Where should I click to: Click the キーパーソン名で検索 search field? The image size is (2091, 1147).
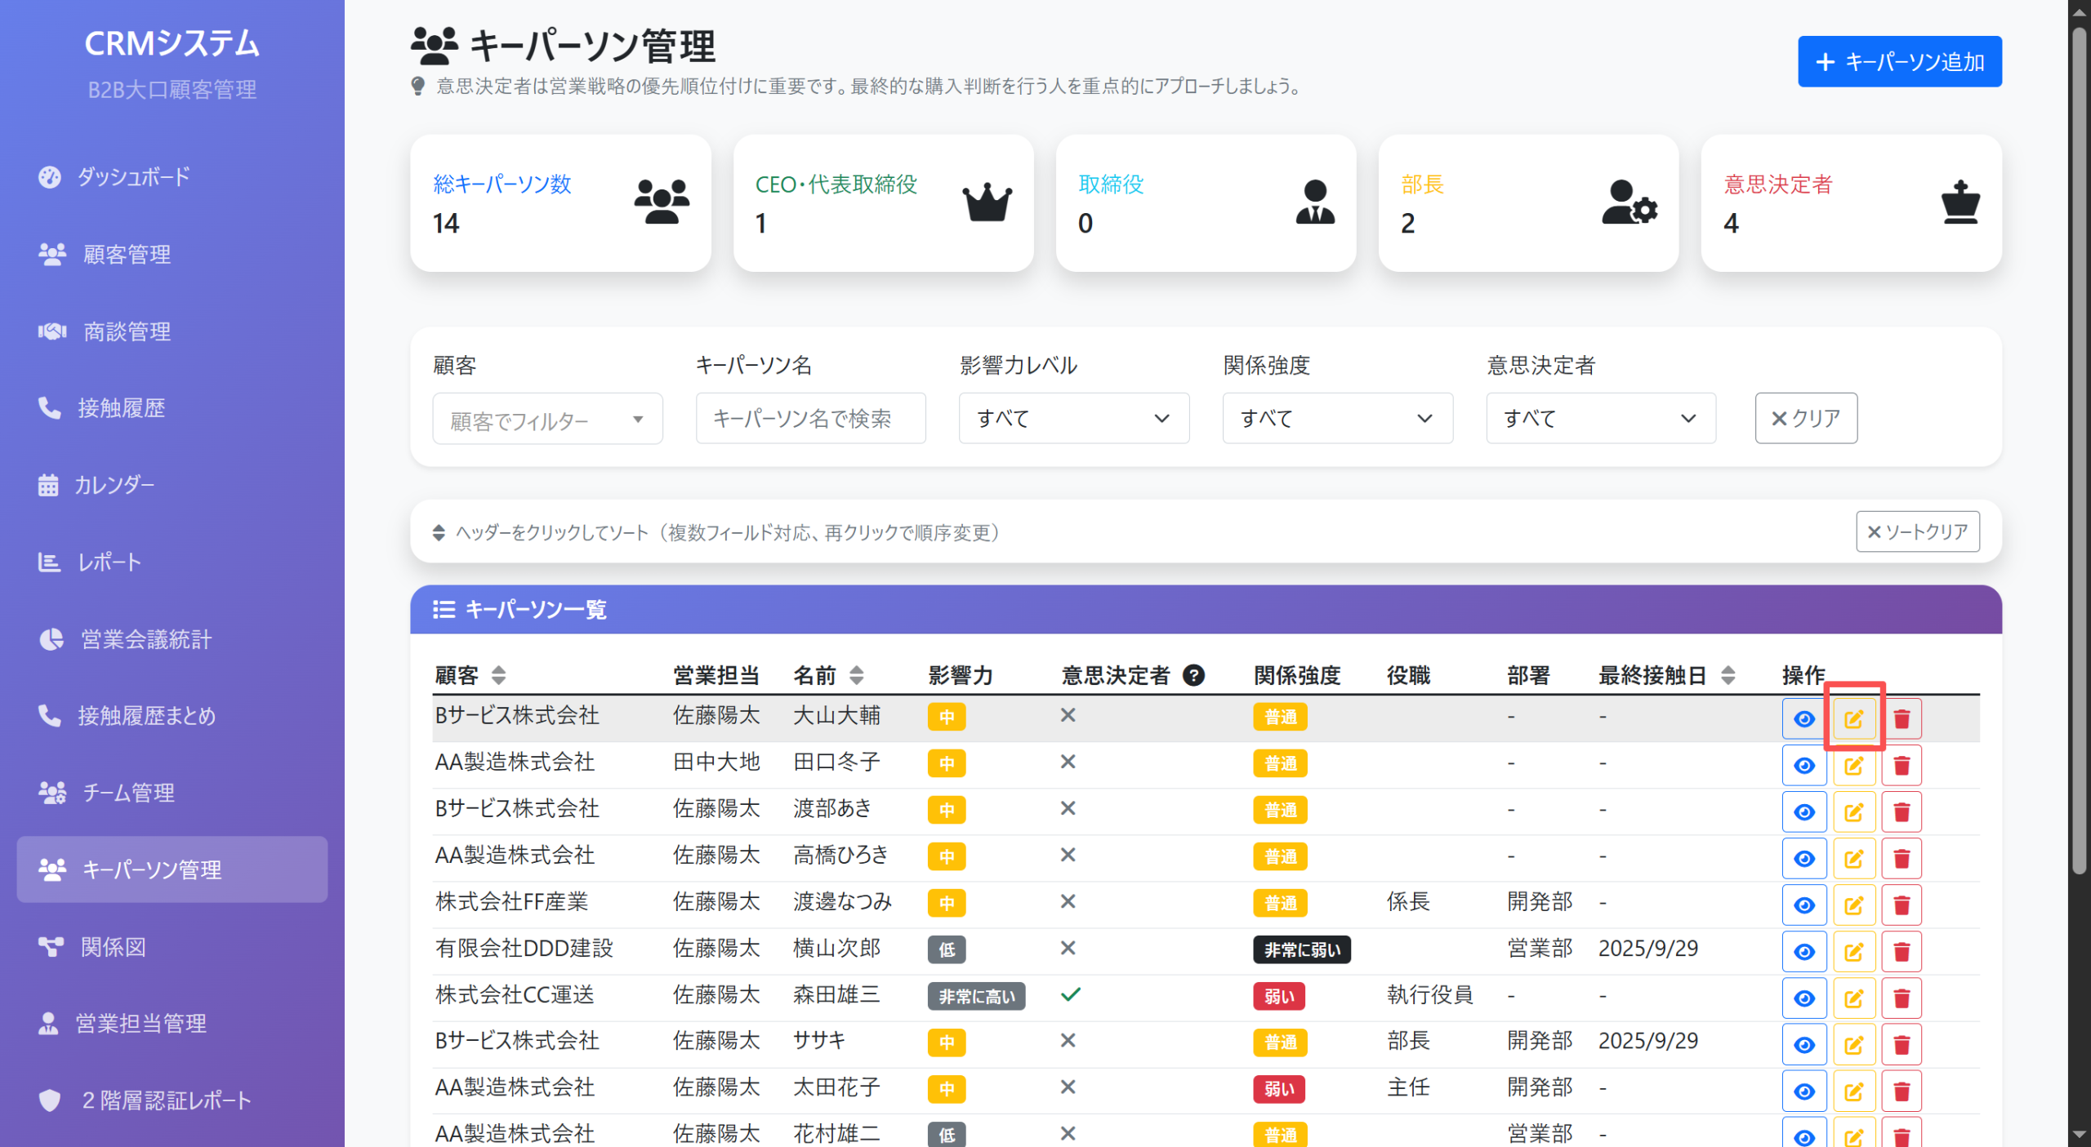(810, 418)
